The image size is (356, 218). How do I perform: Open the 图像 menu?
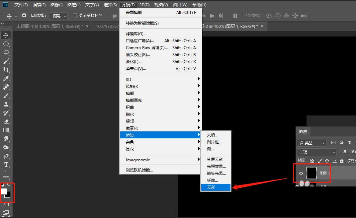point(56,5)
